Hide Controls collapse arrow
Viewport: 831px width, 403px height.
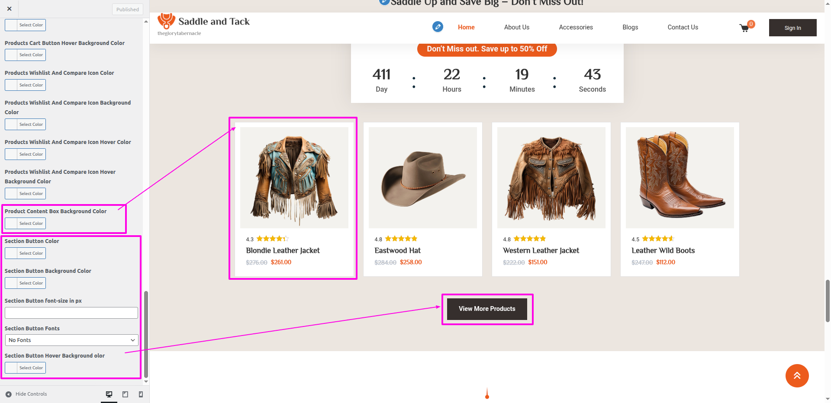(x=9, y=394)
